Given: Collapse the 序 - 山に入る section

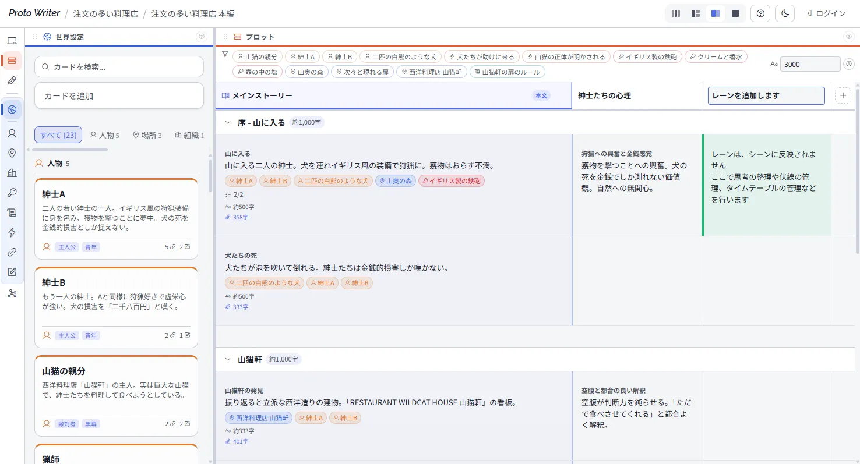Looking at the screenshot, I should pos(227,122).
